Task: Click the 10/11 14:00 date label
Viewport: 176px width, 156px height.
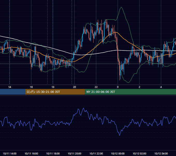Action: (10, 153)
